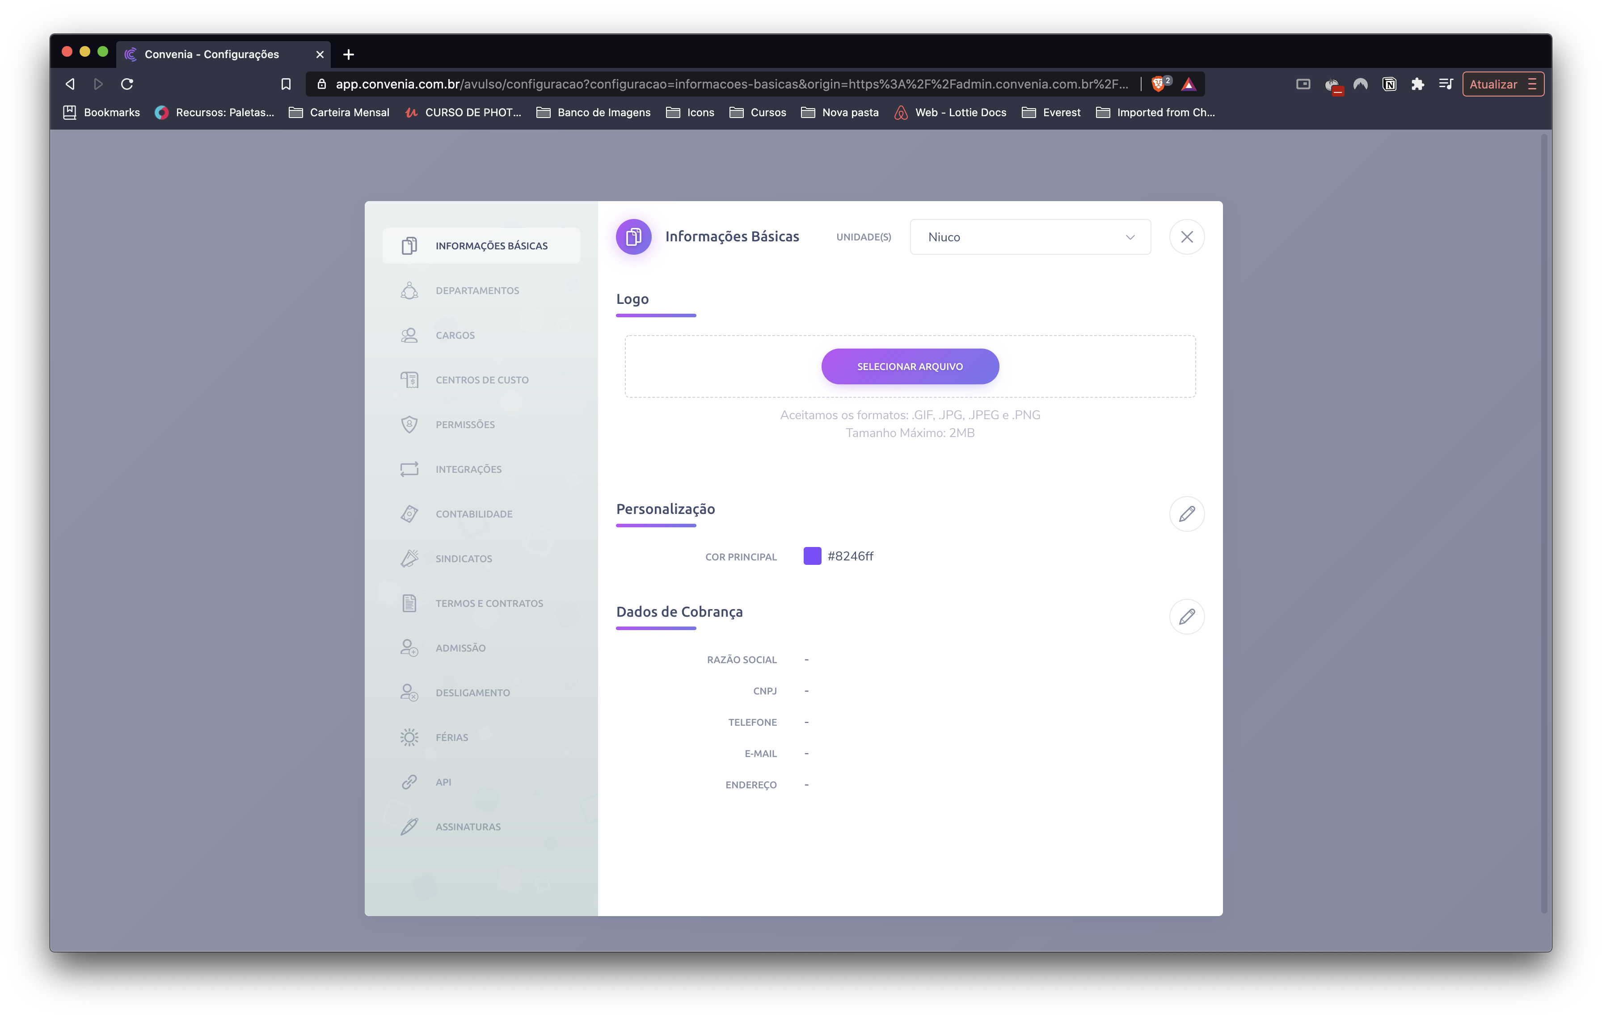Click the Integrações arrows icon

point(409,469)
